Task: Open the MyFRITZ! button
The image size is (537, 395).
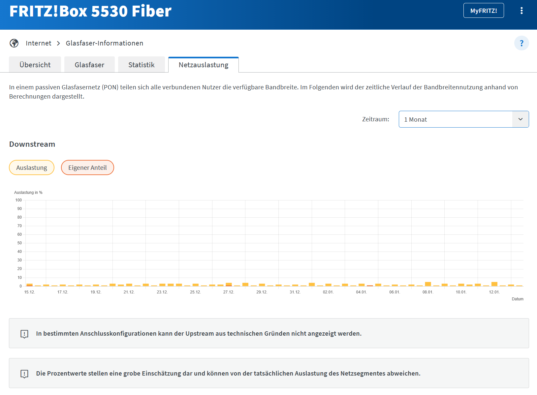Action: [484, 11]
